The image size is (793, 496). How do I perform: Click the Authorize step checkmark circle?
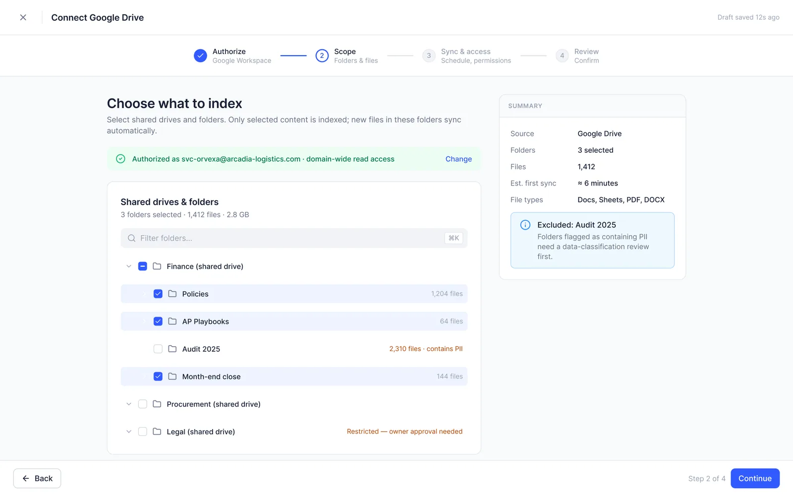tap(200, 56)
